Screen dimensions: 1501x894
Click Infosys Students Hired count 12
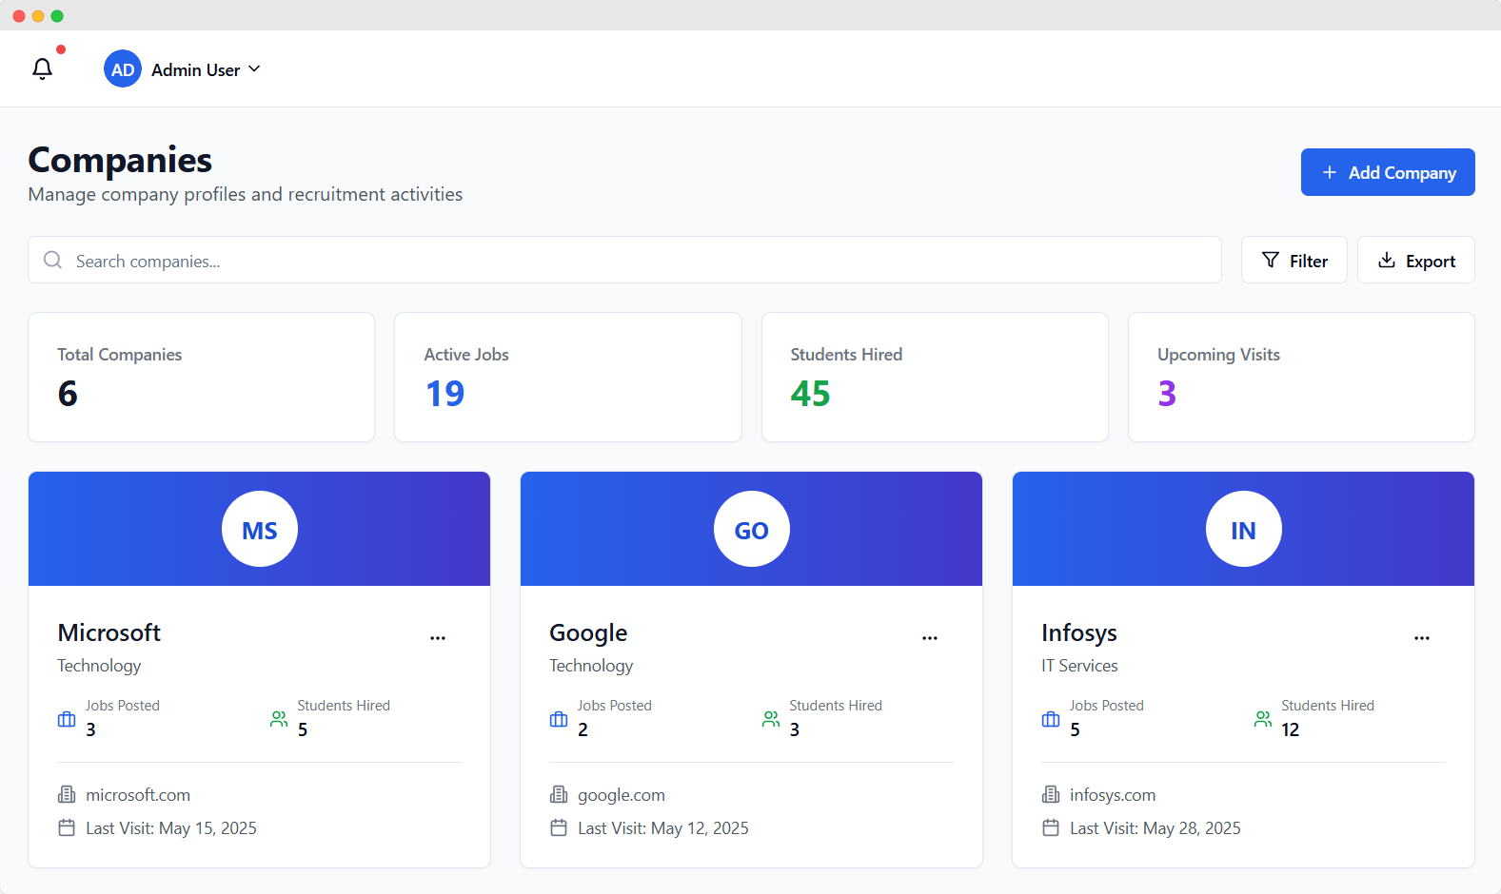pyautogui.click(x=1290, y=729)
